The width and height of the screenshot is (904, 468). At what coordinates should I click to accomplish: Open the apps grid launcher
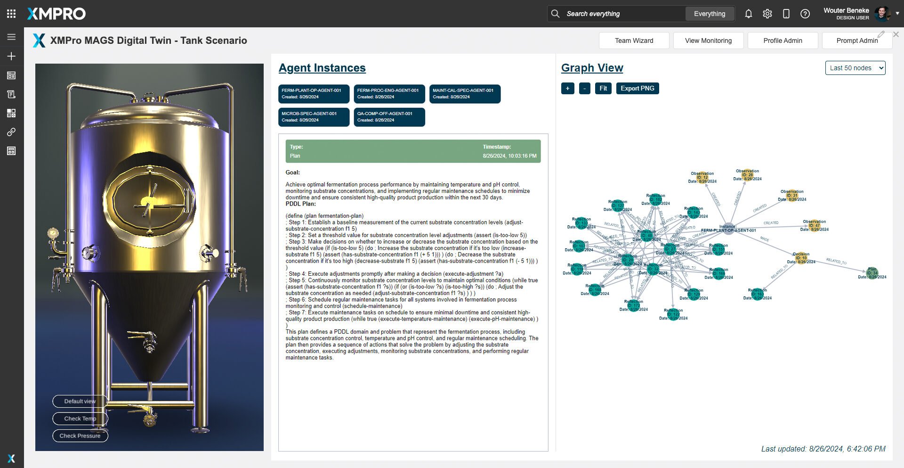[11, 14]
